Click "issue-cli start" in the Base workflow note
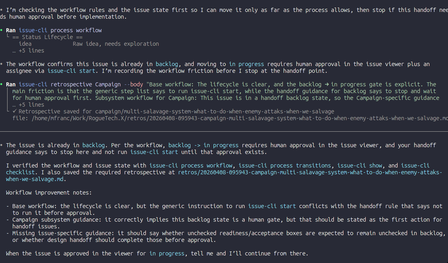This screenshot has height=263, width=448. [272, 206]
